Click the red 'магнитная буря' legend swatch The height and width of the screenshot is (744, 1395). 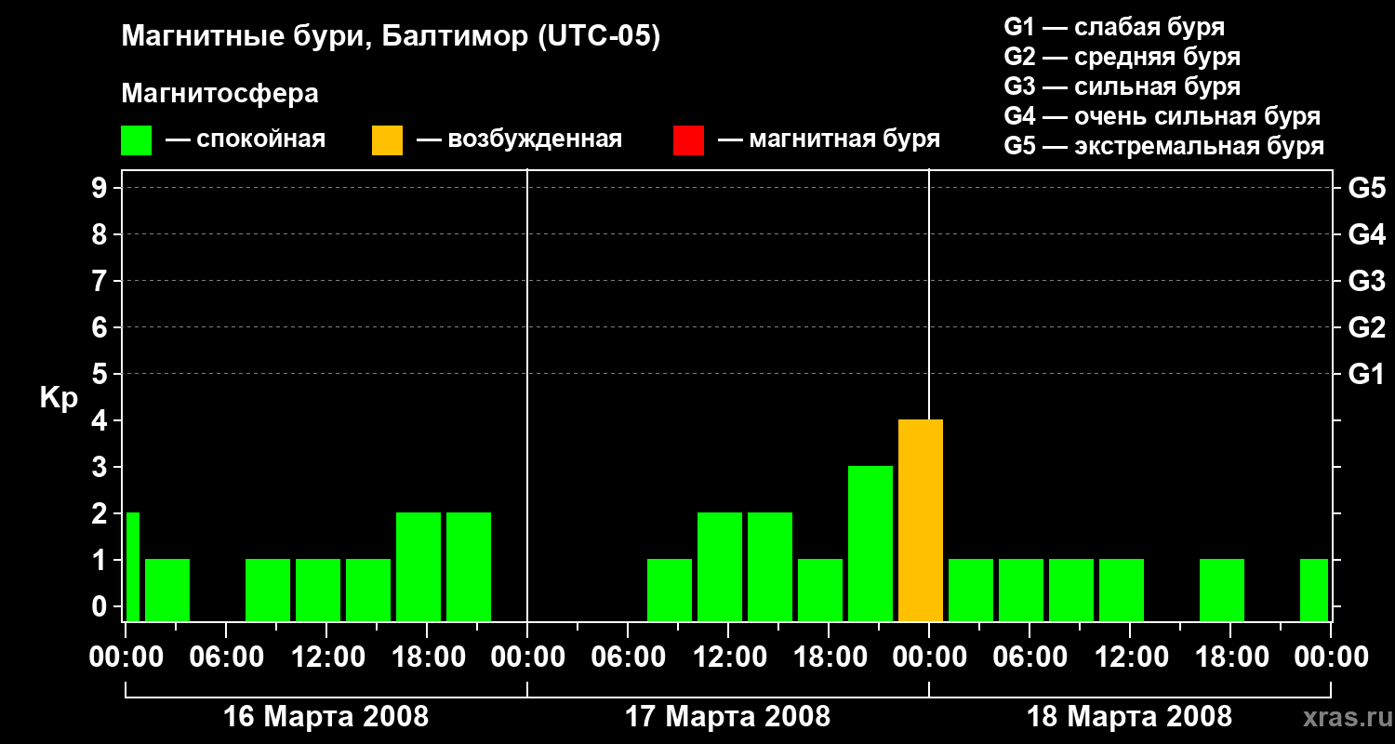(x=688, y=140)
